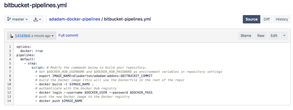Switch to the Source view tab

(252, 19)
